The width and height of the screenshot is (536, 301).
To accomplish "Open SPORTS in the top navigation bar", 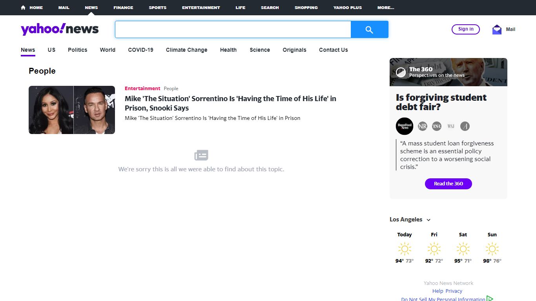I will [157, 7].
